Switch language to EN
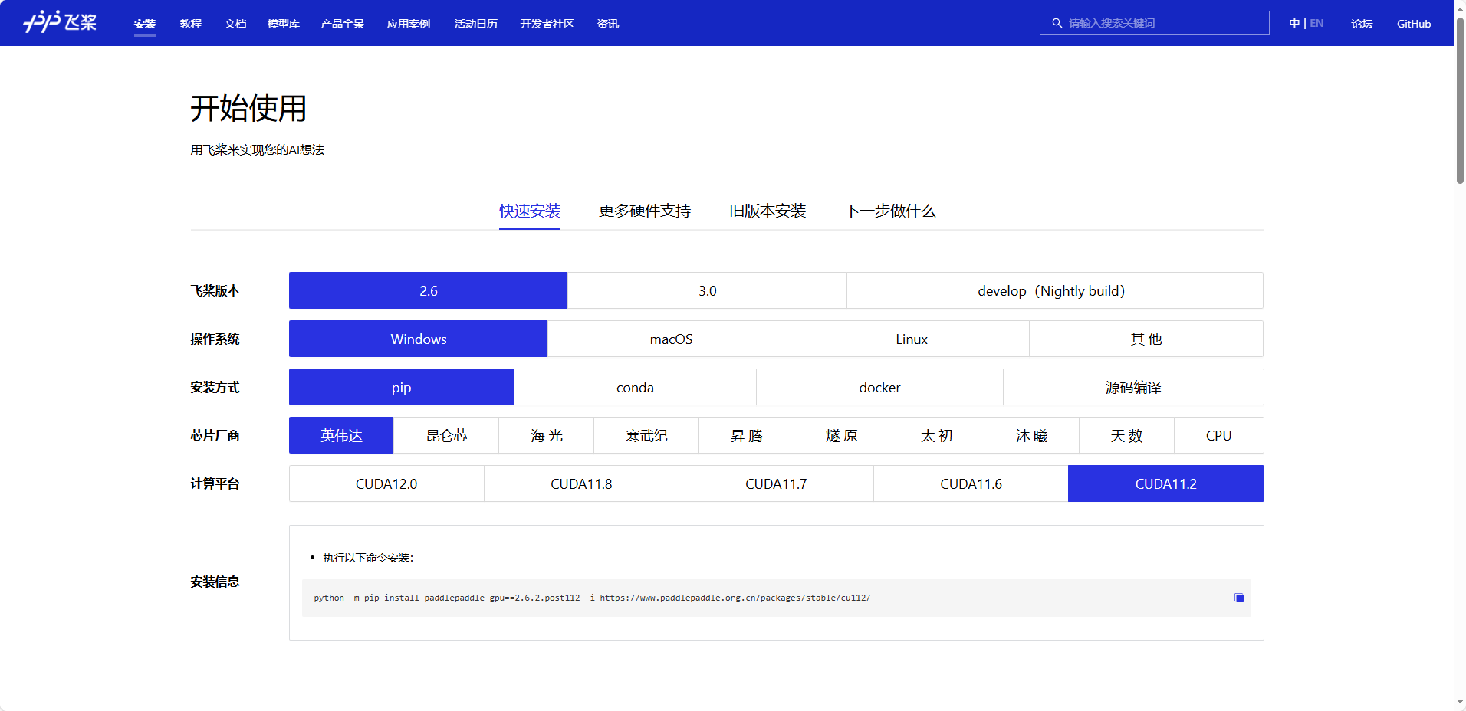The height and width of the screenshot is (711, 1466). 1316,23
